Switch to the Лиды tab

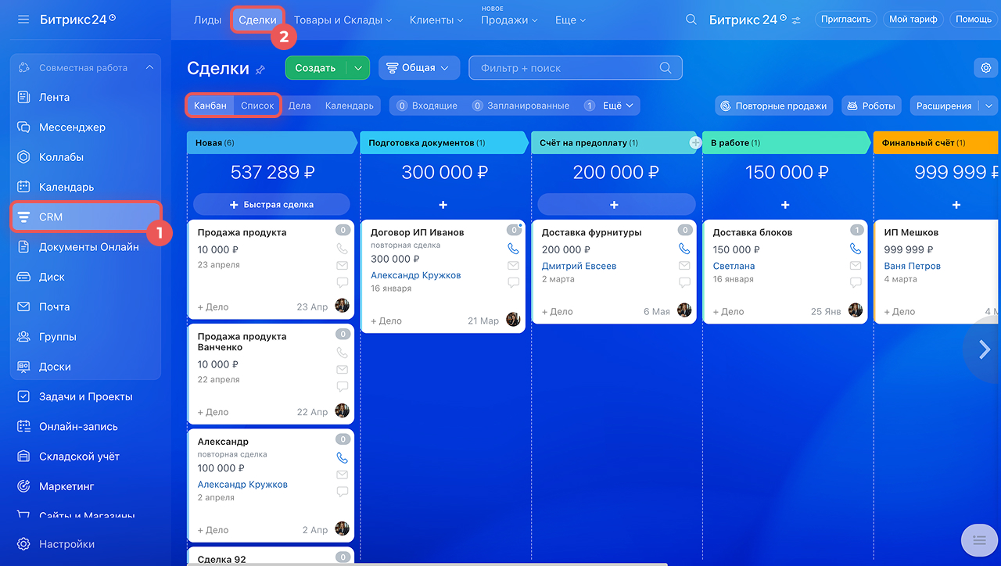click(x=207, y=20)
